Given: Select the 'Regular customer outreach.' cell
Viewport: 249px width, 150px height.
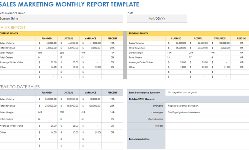Looking at the screenshot, I should pyautogui.click(x=207, y=106).
